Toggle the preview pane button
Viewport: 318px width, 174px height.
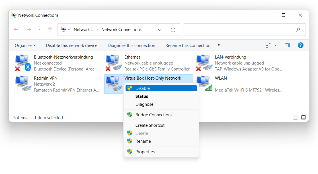click(288, 45)
